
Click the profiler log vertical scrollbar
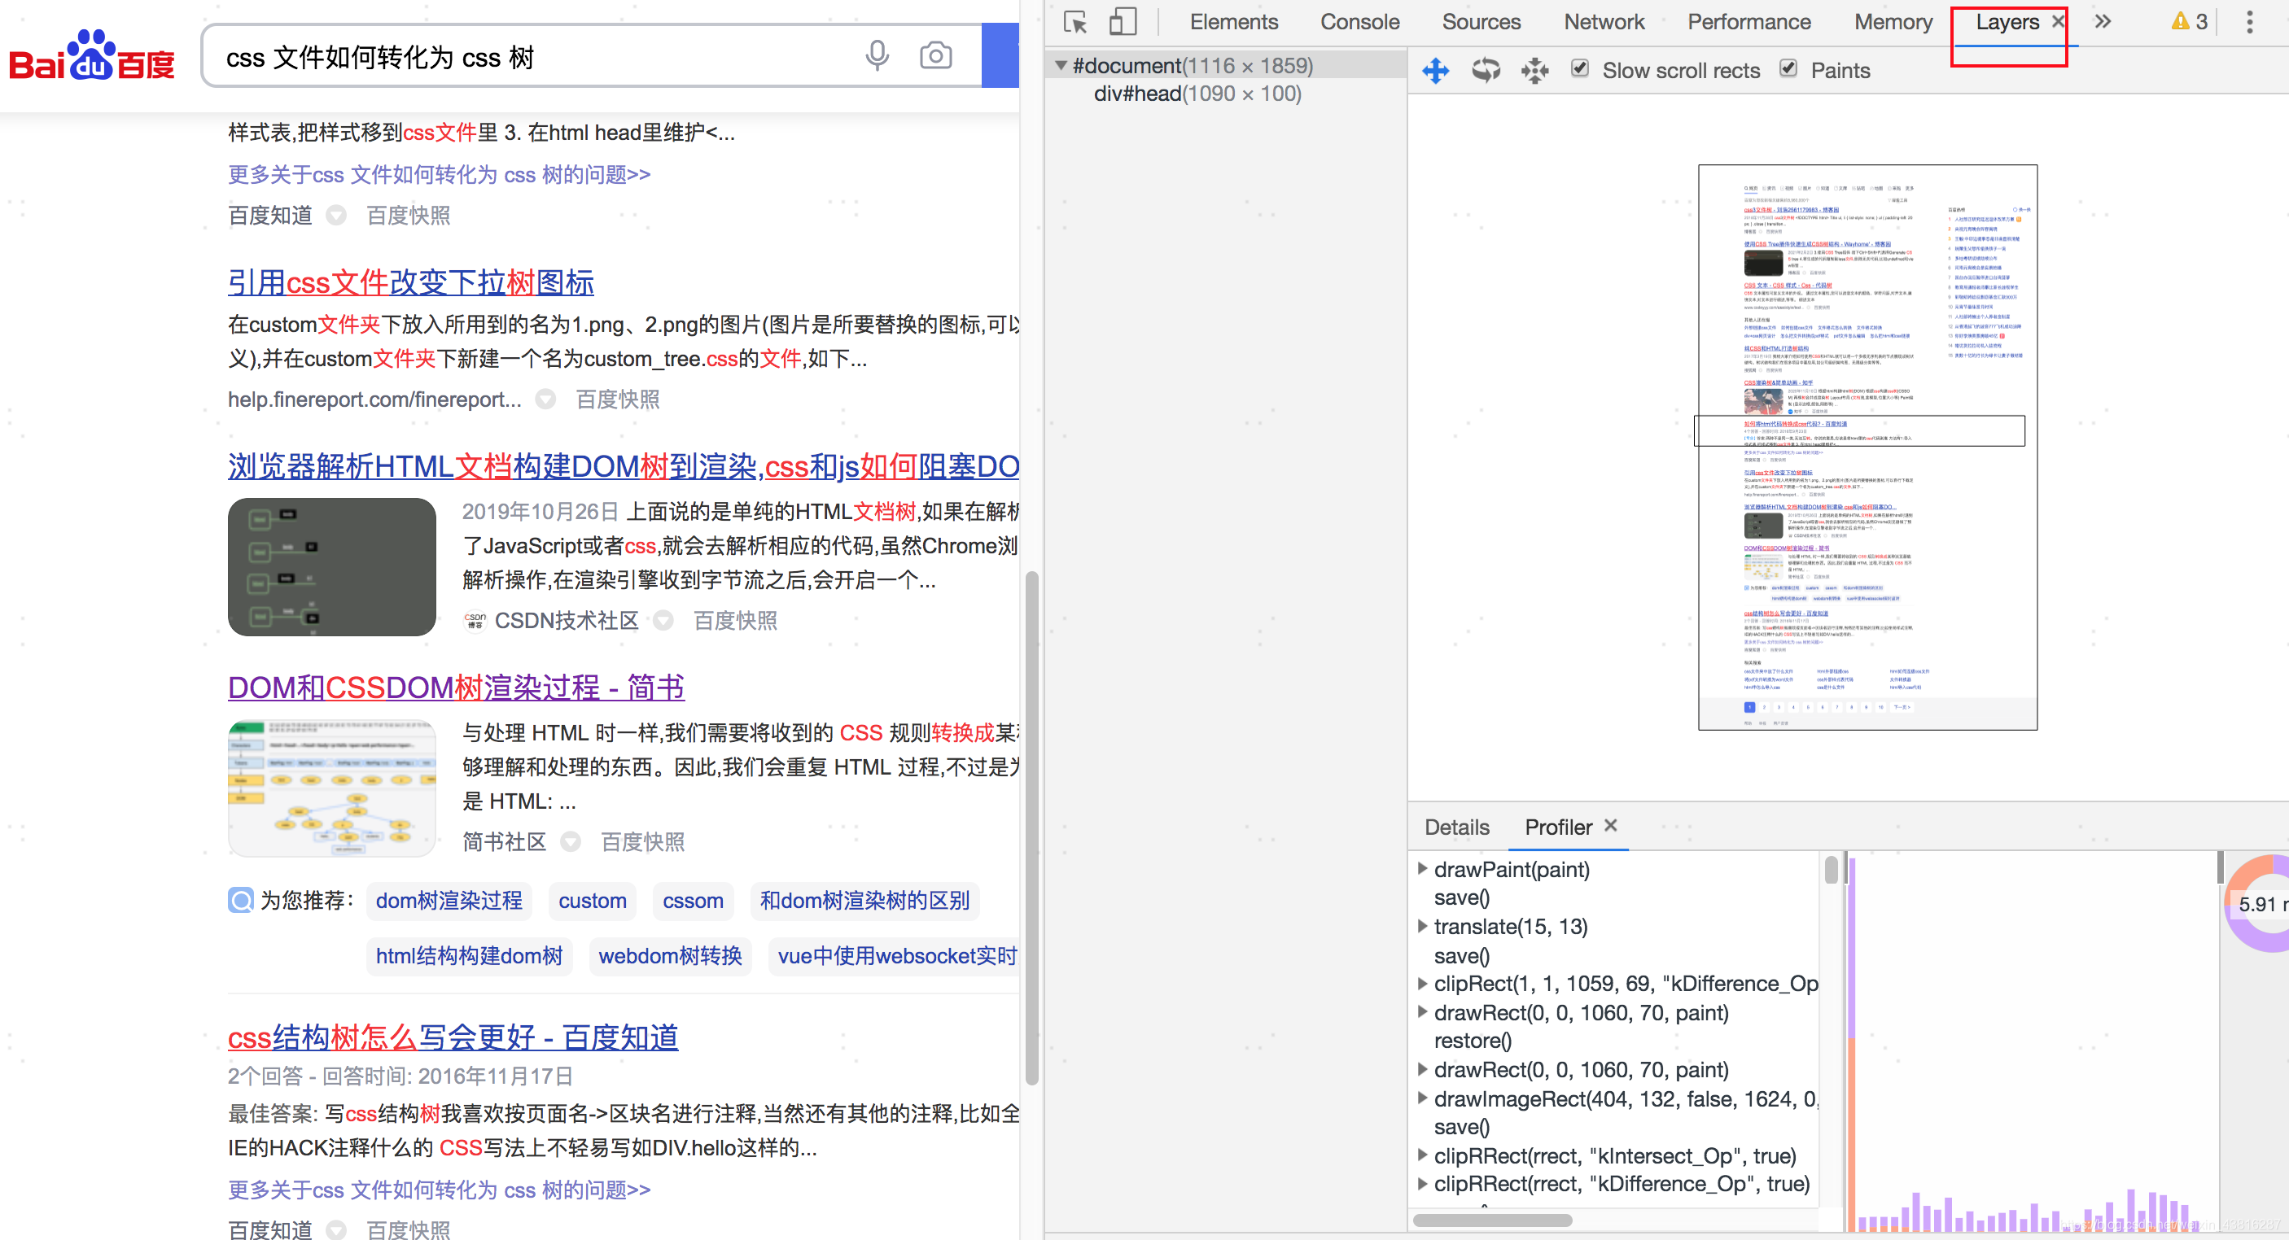tap(1832, 870)
